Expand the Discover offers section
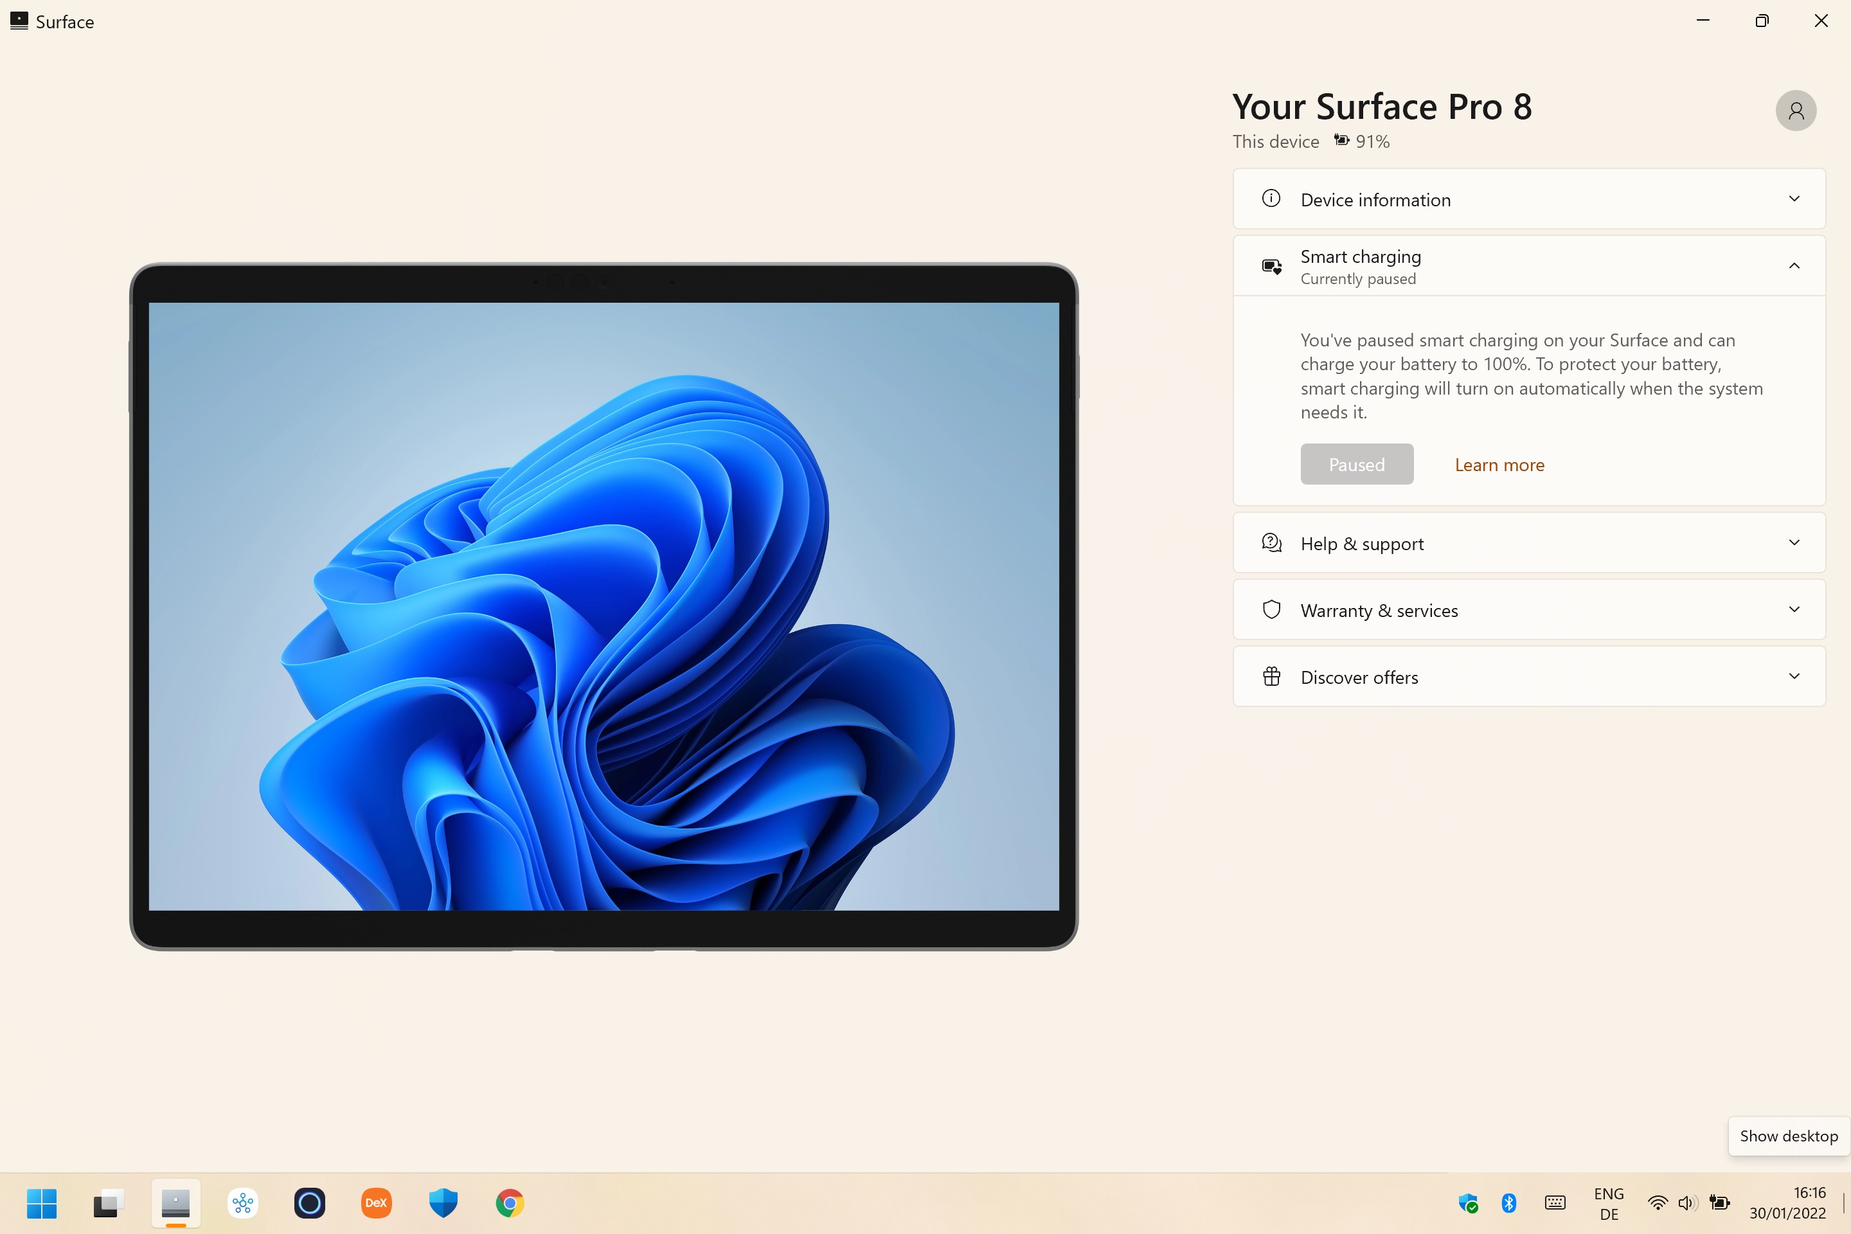The image size is (1851, 1234). (1794, 677)
